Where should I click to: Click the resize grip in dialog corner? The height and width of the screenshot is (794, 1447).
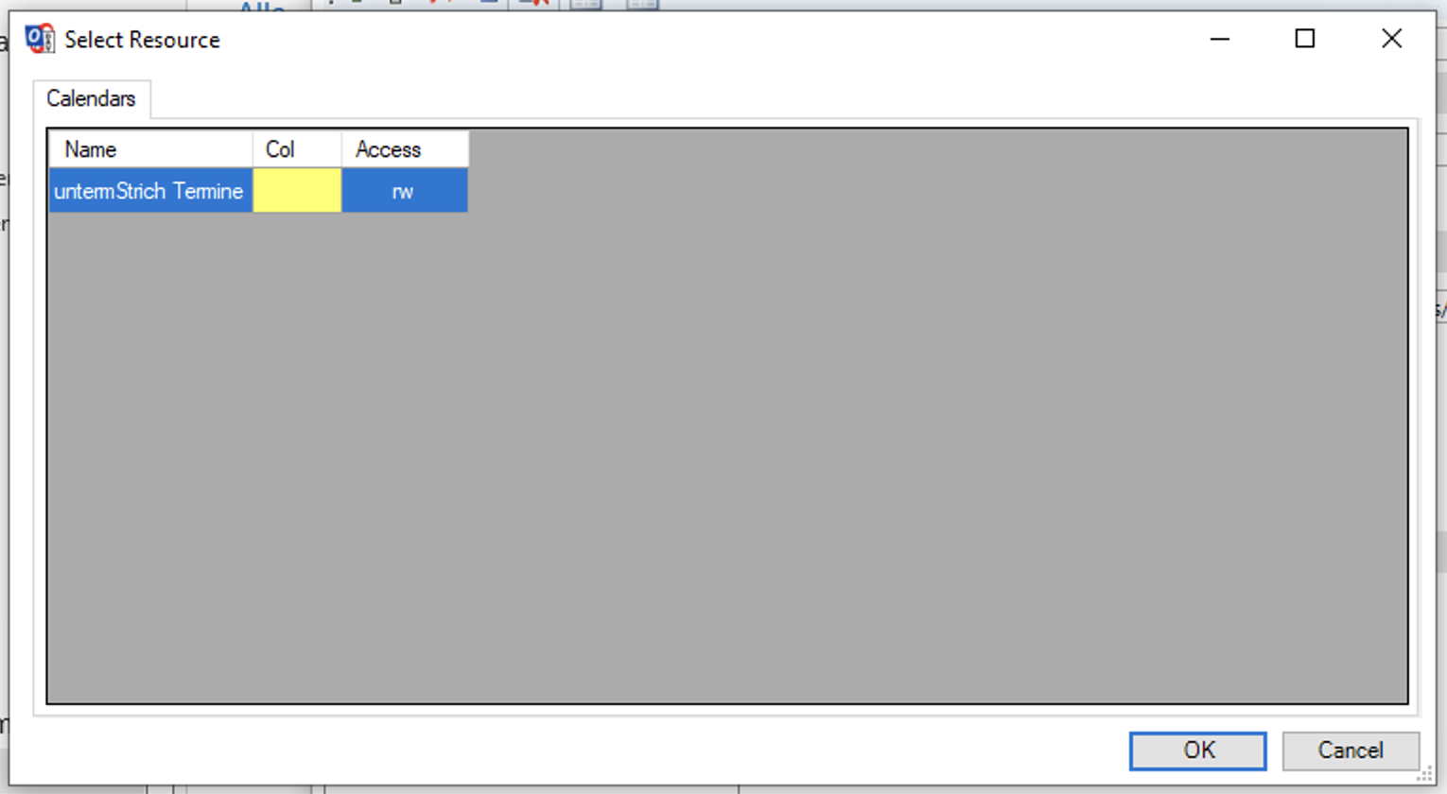(x=1425, y=776)
